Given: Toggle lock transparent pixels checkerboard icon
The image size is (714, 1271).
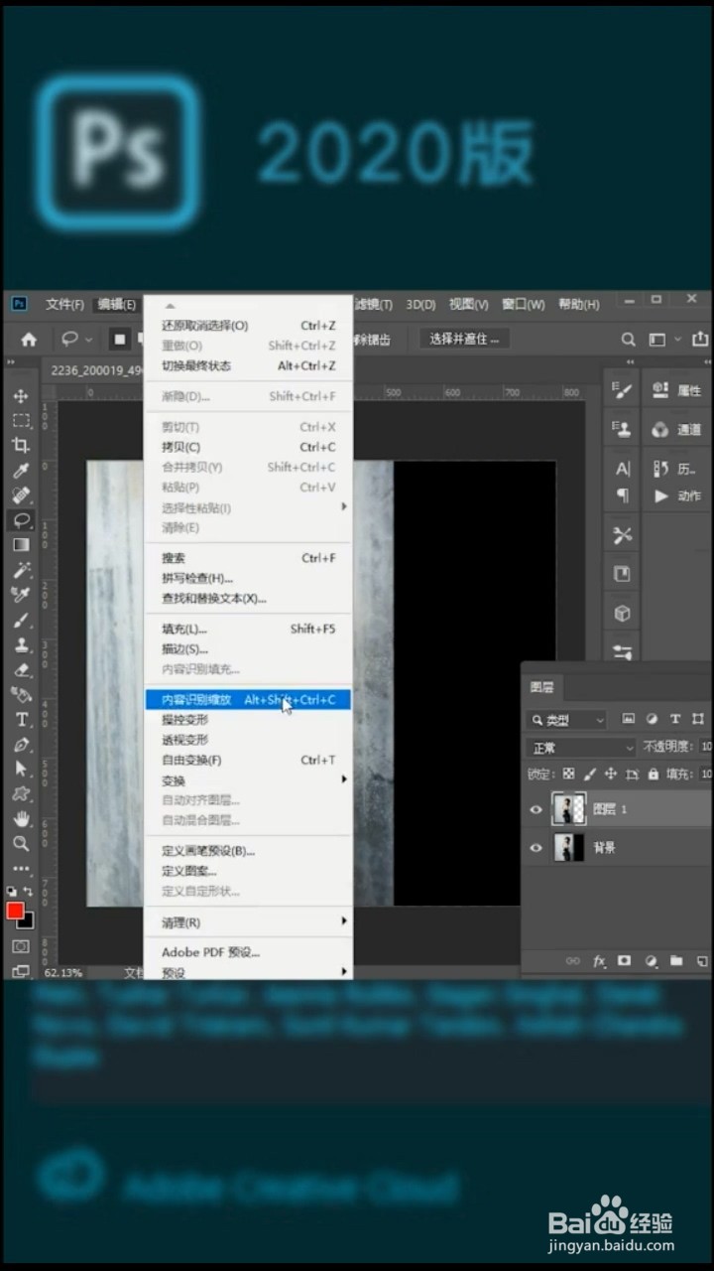Looking at the screenshot, I should [568, 774].
